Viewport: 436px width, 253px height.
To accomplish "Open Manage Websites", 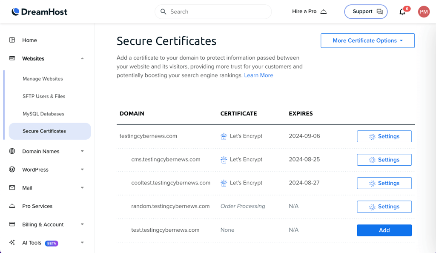I will [x=43, y=79].
